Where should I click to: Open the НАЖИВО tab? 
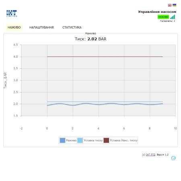[x=14, y=27]
